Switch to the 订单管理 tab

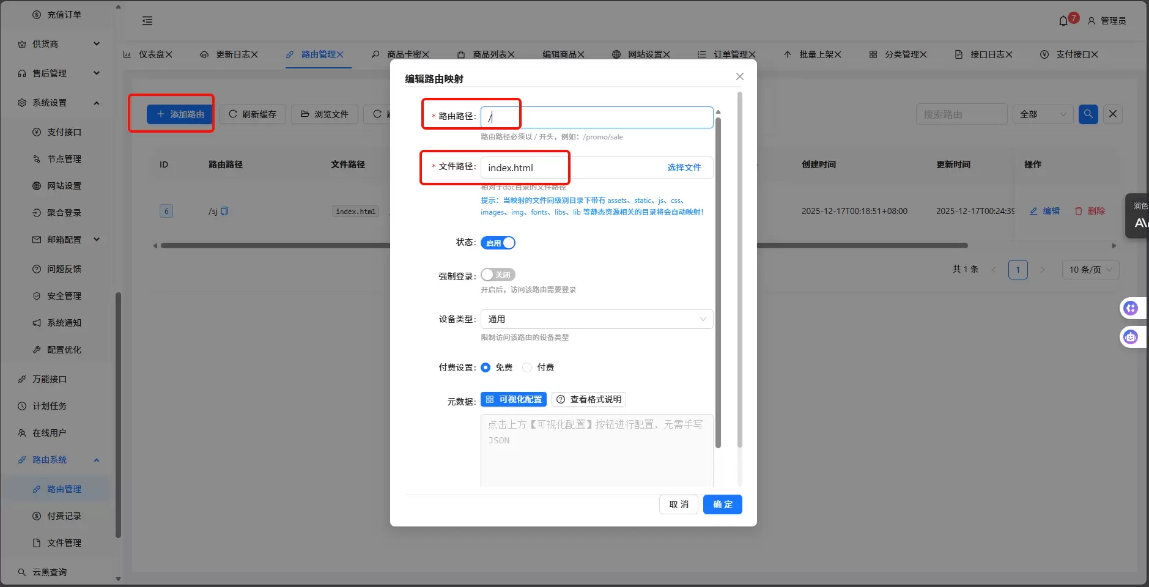pyautogui.click(x=731, y=54)
